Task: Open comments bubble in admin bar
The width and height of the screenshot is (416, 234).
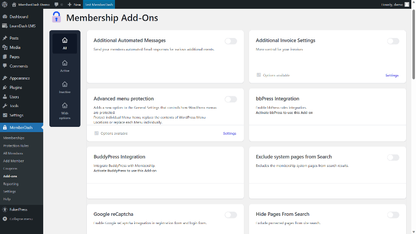Action: [58, 5]
